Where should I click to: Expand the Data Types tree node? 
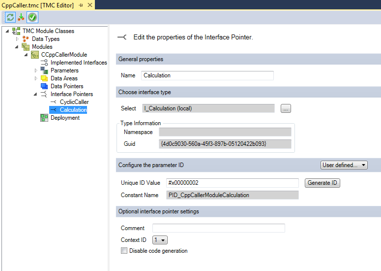(x=17, y=39)
